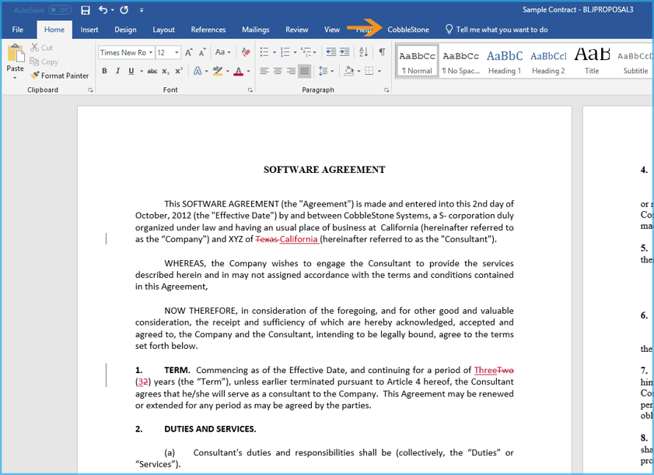Clear all formatting
This screenshot has height=475, width=654.
pyautogui.click(x=246, y=52)
